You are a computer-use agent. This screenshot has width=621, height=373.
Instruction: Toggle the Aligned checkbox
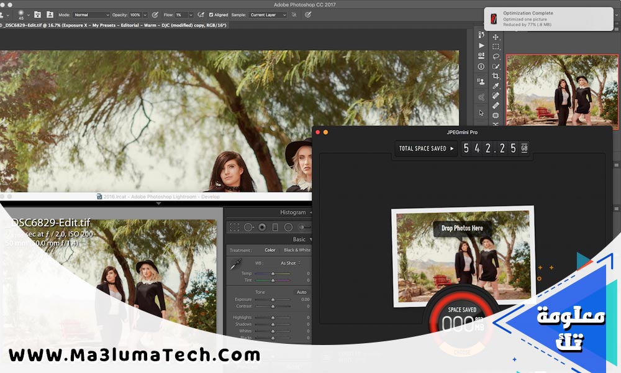[211, 14]
